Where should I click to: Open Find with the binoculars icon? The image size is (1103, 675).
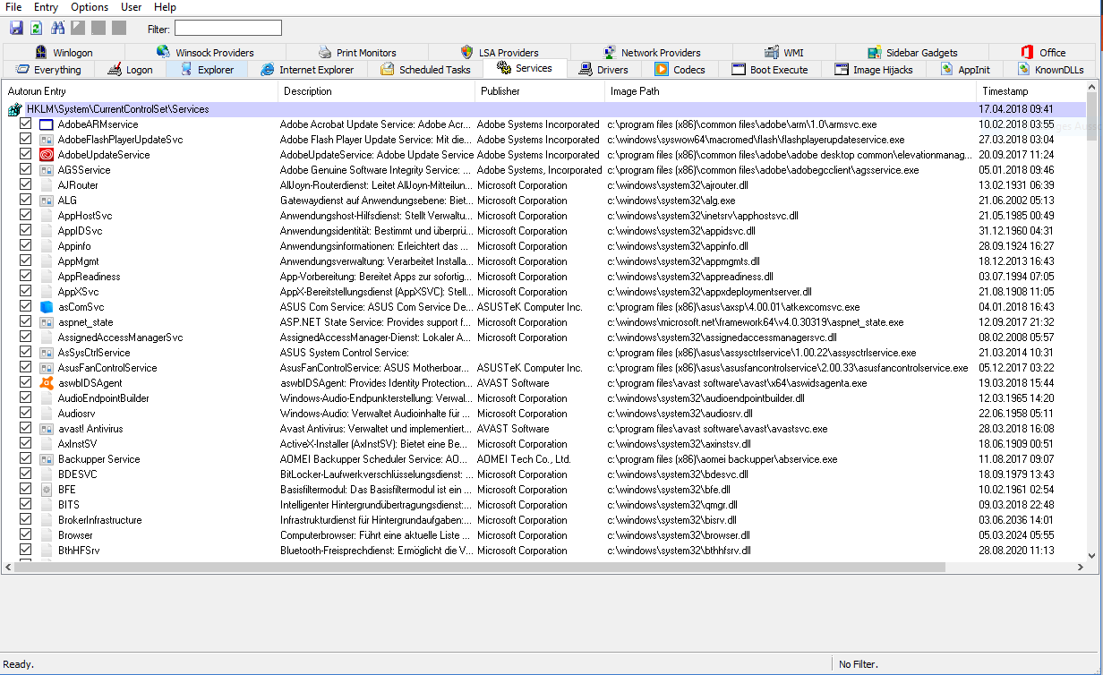[58, 28]
